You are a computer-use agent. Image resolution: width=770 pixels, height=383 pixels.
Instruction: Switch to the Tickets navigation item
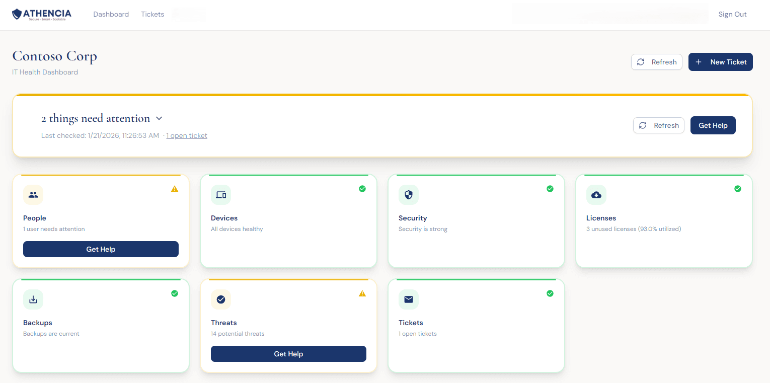pyautogui.click(x=152, y=14)
